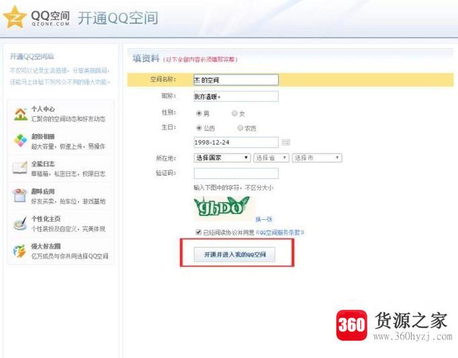Open the birthday calendar picker icon
Screen dimensions: 458x358
(285, 142)
